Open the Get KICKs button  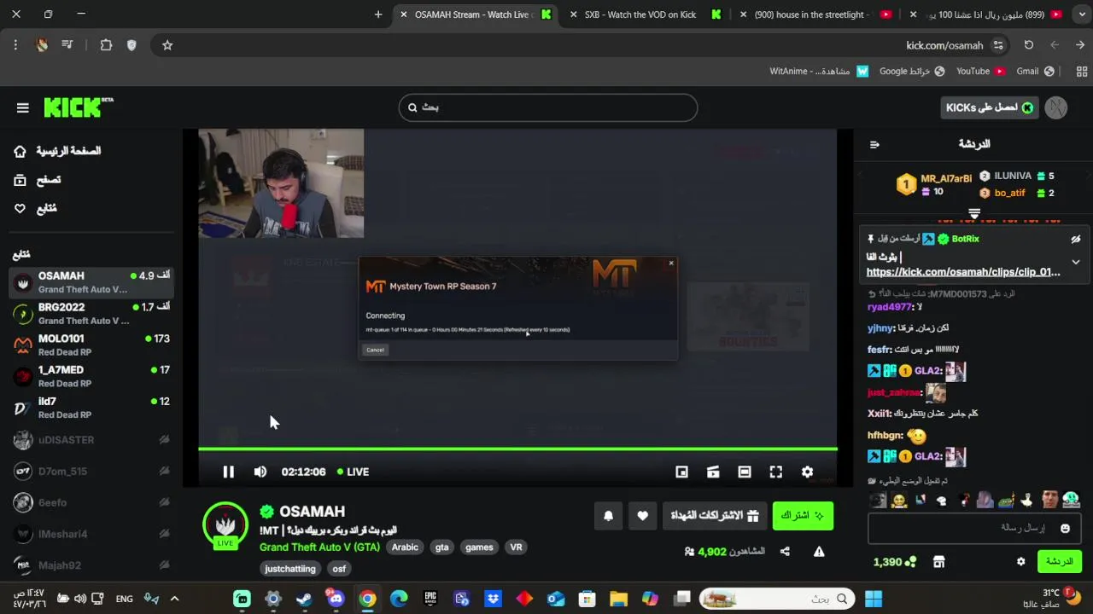tap(989, 107)
